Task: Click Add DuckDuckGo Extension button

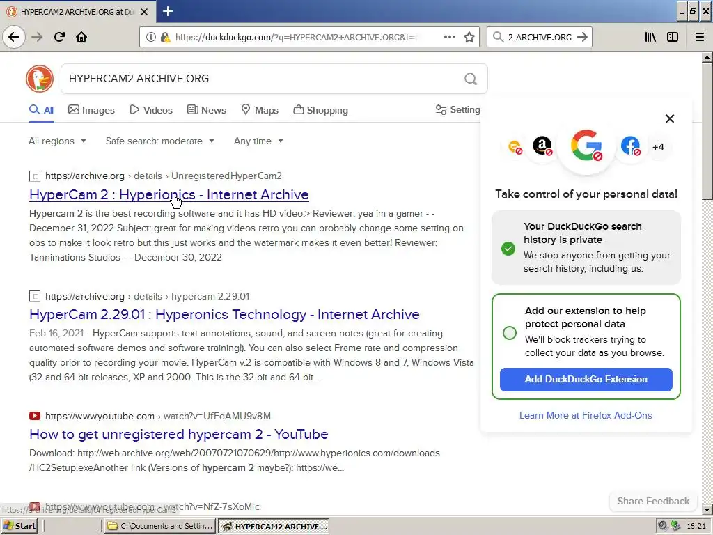Action: [x=586, y=380]
